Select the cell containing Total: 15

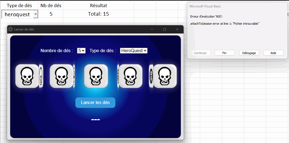tap(99, 14)
